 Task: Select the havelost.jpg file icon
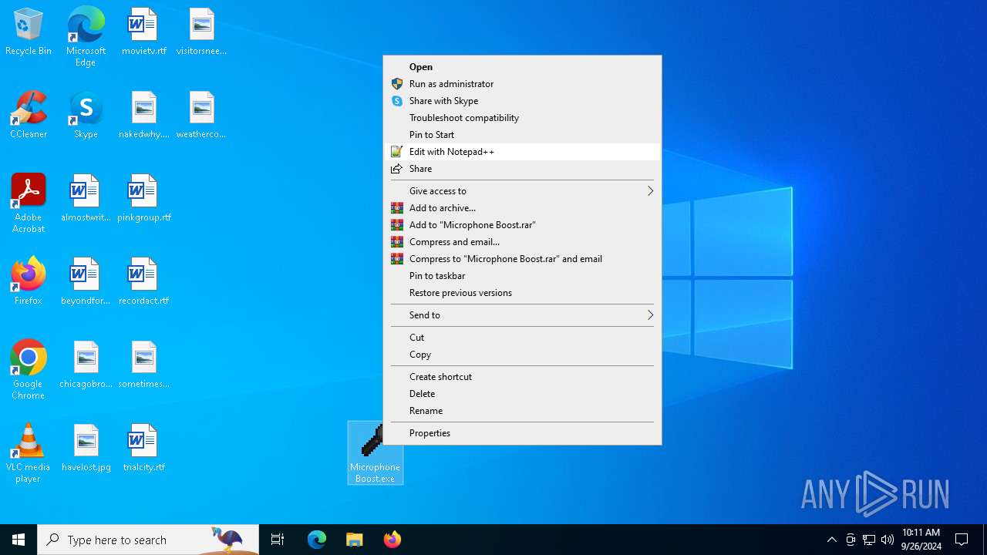pos(86,449)
